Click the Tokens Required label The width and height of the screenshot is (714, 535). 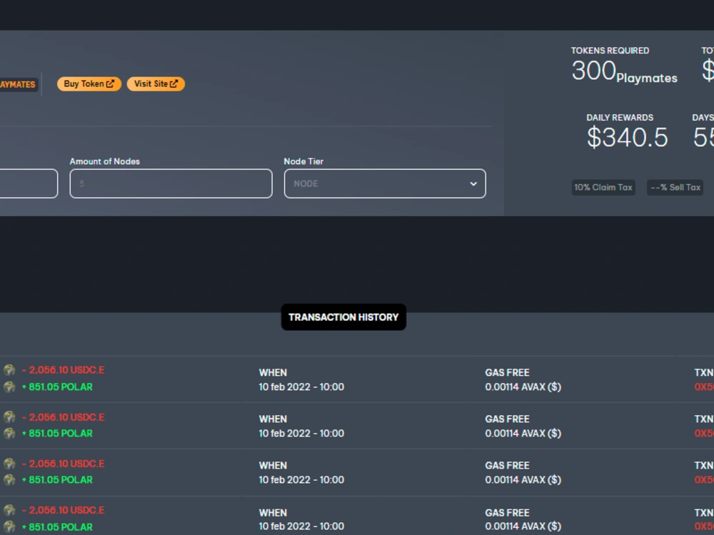click(x=610, y=51)
